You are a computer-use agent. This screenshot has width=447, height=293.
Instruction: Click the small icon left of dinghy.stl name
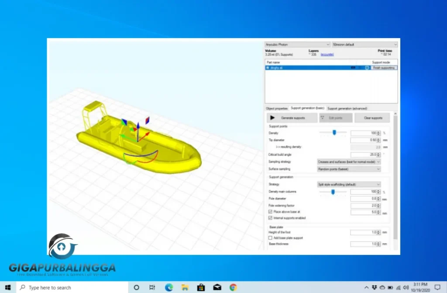[x=268, y=68]
